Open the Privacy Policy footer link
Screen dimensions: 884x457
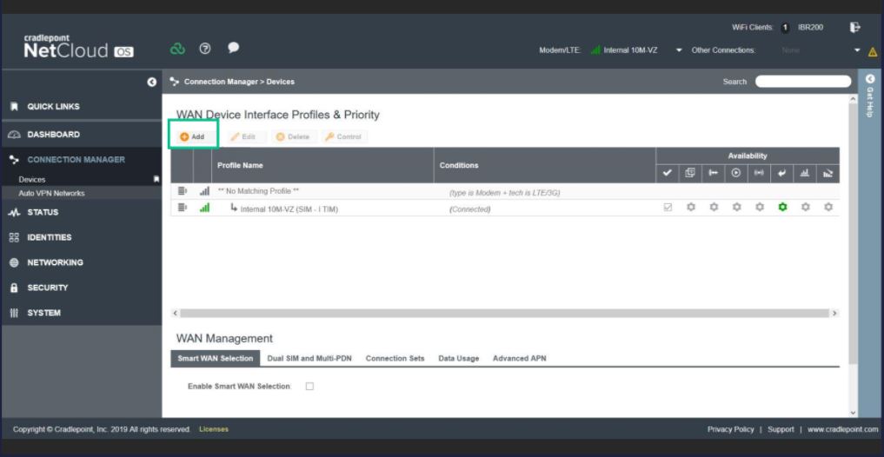(731, 429)
